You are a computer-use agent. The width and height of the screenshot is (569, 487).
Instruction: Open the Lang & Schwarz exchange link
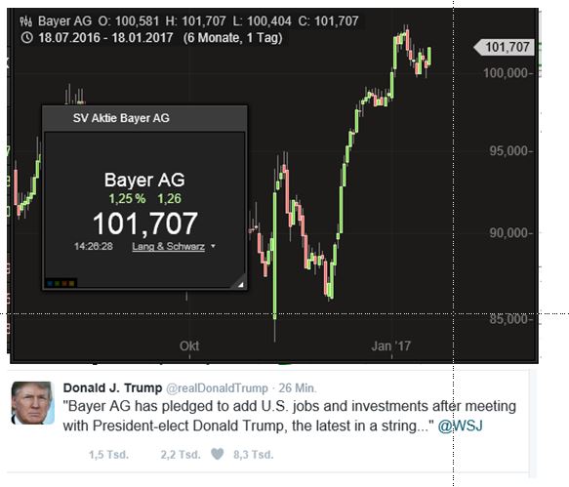[x=169, y=246]
